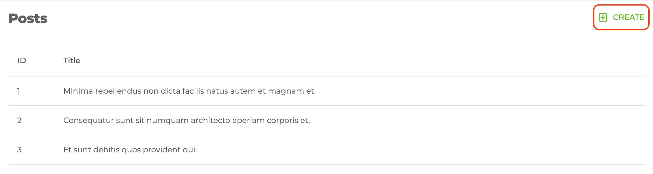653x174 pixels.
Task: Click the ID column header
Action: [22, 60]
